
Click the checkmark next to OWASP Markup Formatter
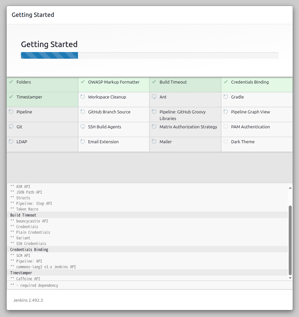click(x=83, y=82)
